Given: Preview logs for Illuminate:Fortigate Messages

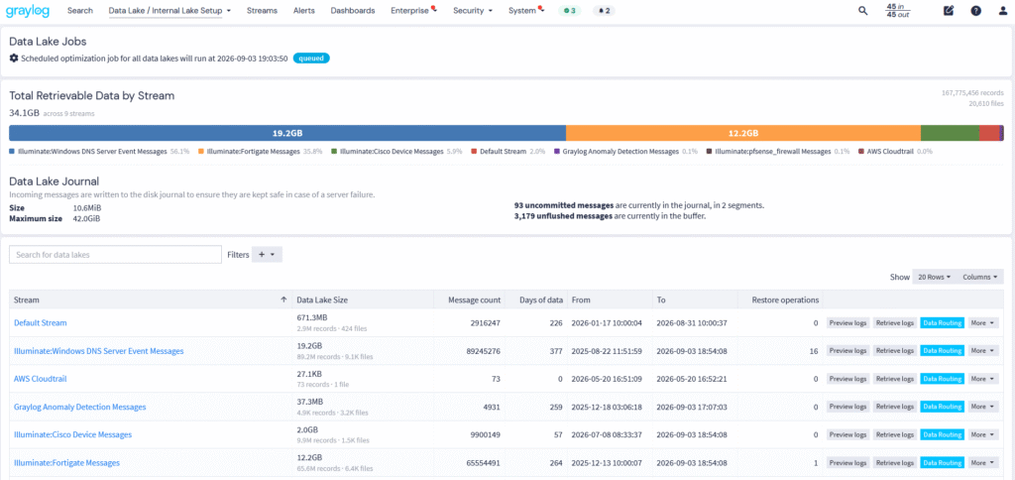Looking at the screenshot, I should [x=848, y=462].
